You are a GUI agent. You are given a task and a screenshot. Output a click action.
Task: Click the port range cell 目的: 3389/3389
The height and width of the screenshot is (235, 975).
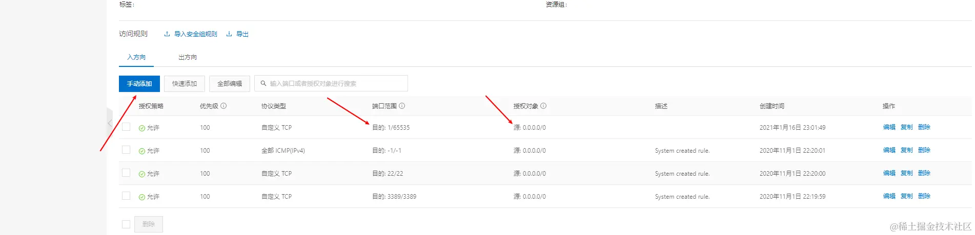point(394,197)
